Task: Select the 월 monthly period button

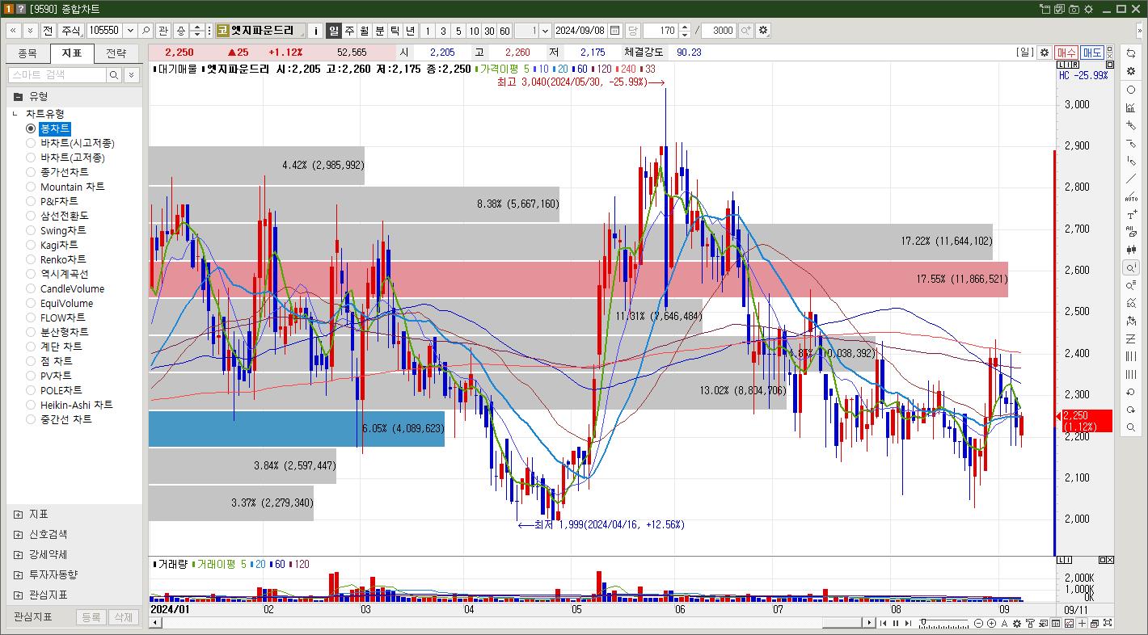Action: 365,31
